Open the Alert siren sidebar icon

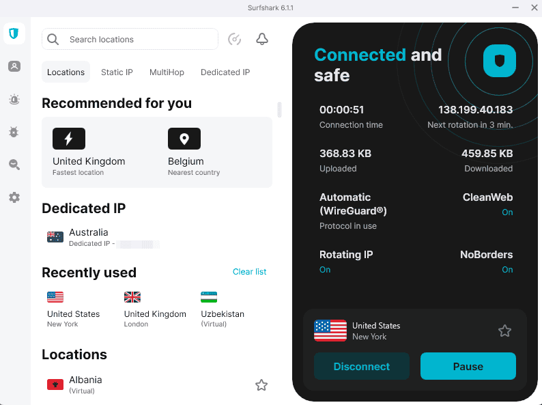tap(14, 100)
